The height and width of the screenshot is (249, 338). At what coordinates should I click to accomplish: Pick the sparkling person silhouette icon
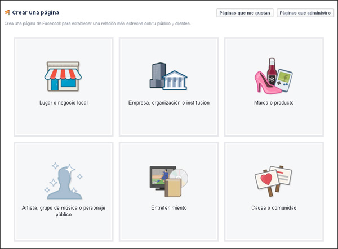point(63,181)
